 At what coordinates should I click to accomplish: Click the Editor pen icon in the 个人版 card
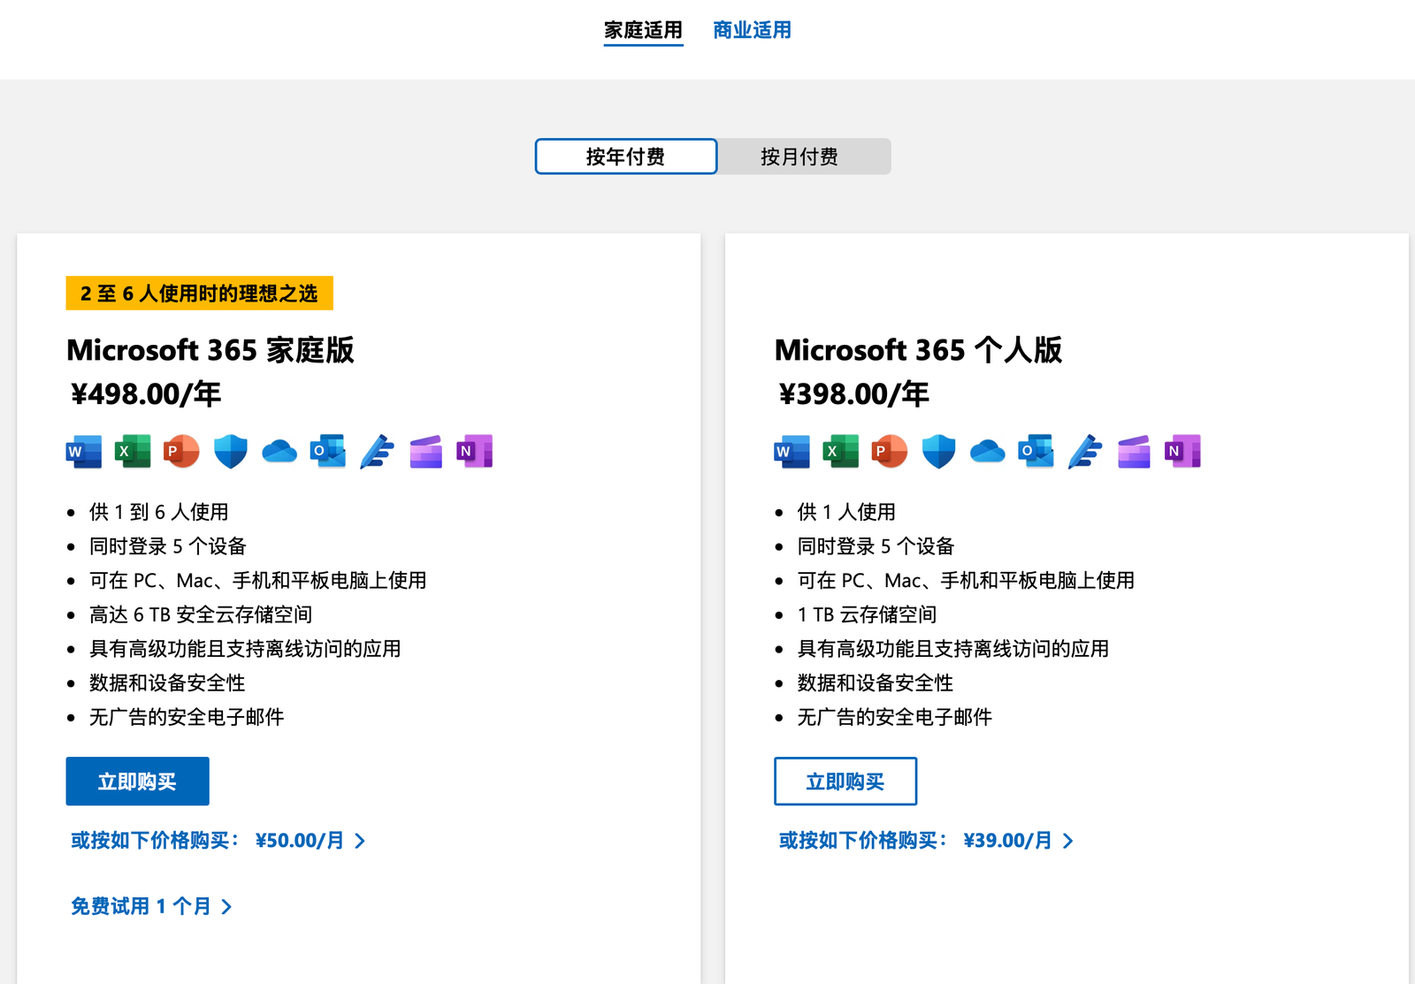pyautogui.click(x=1085, y=452)
